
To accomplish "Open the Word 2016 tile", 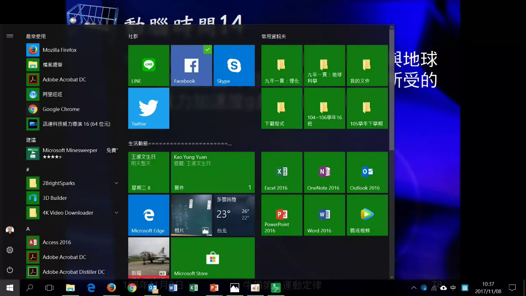I will (x=325, y=215).
